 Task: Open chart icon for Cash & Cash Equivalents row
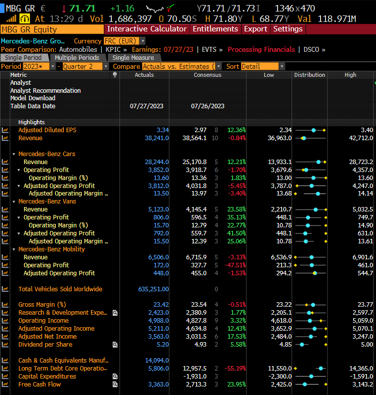[5, 361]
